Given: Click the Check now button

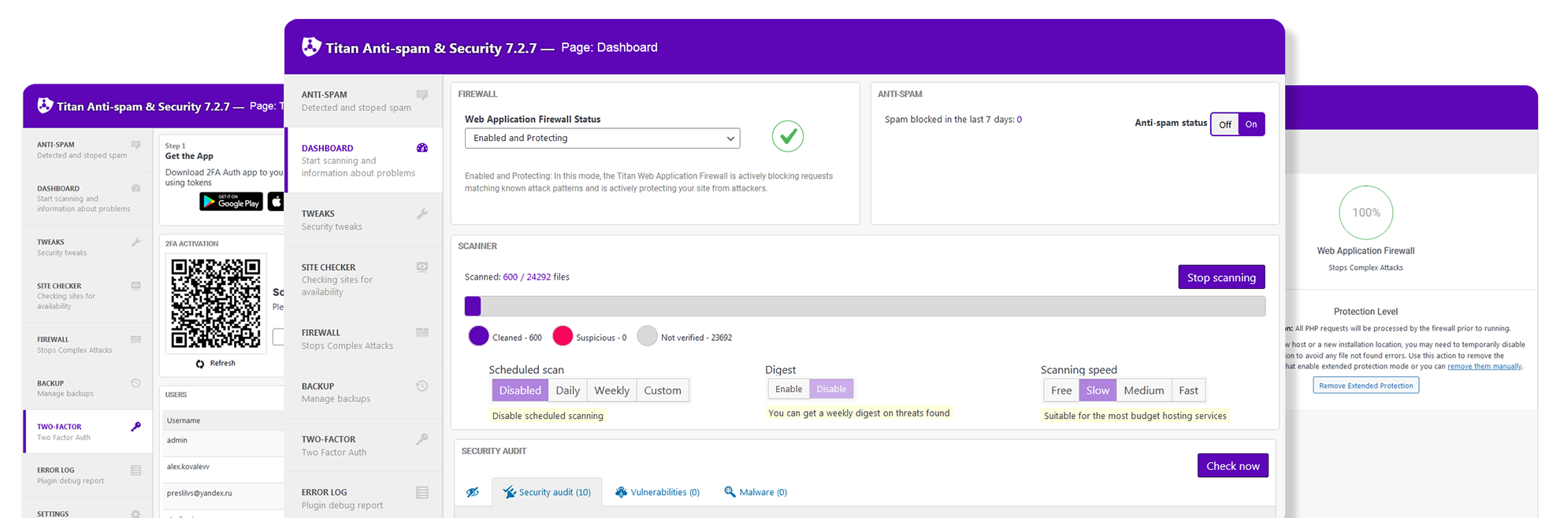Looking at the screenshot, I should coord(1232,466).
